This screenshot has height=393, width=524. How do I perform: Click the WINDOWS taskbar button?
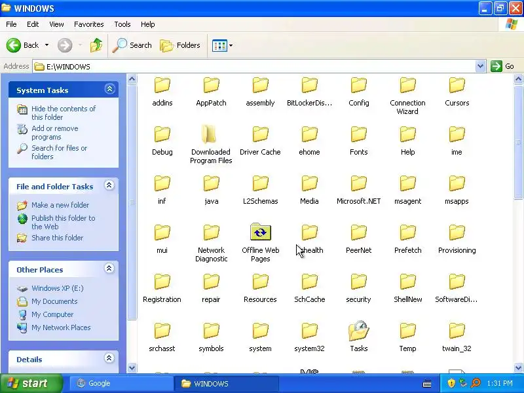[x=227, y=383]
